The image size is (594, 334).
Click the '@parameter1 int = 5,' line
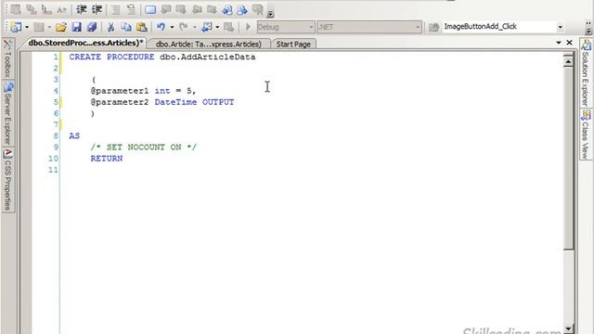point(143,91)
